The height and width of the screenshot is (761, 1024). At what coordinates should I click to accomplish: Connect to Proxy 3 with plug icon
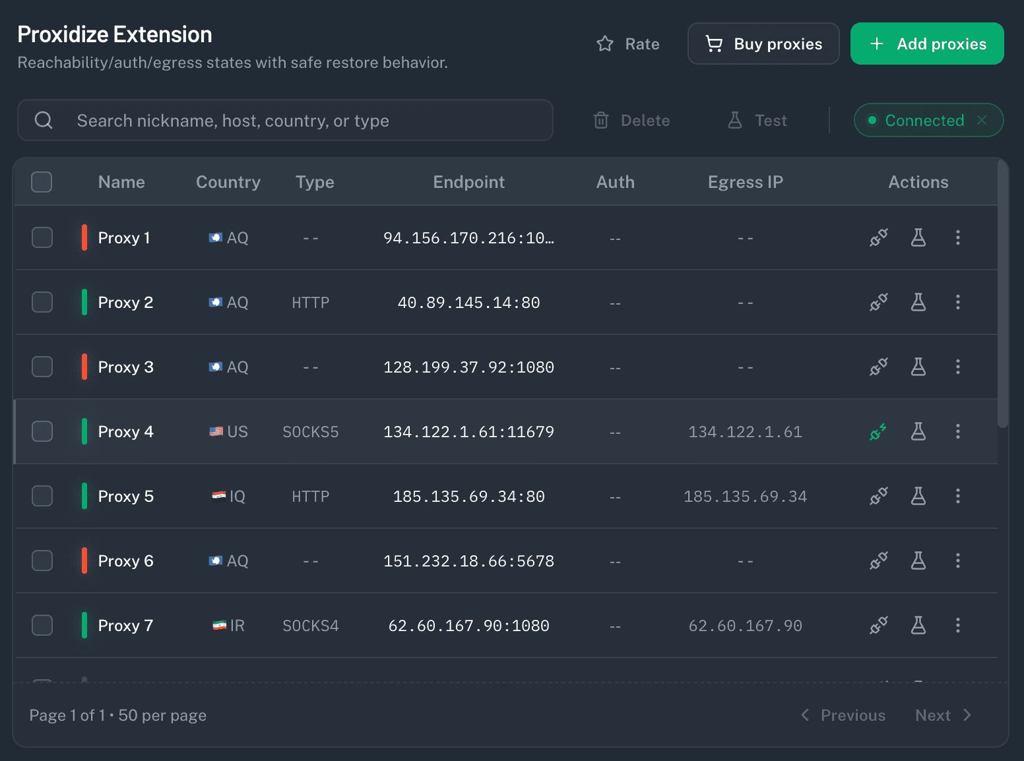(x=878, y=367)
